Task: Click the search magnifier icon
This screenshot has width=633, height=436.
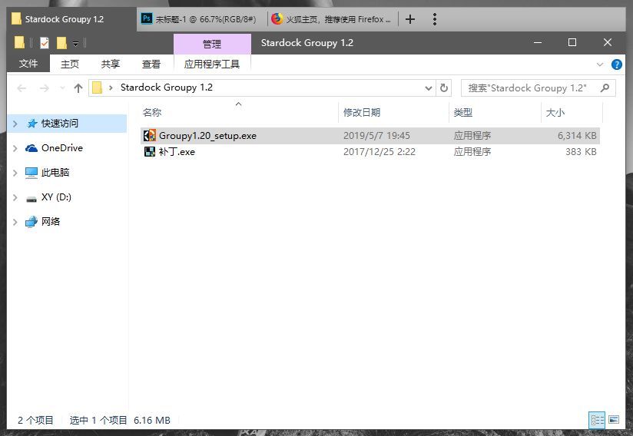Action: coord(605,88)
